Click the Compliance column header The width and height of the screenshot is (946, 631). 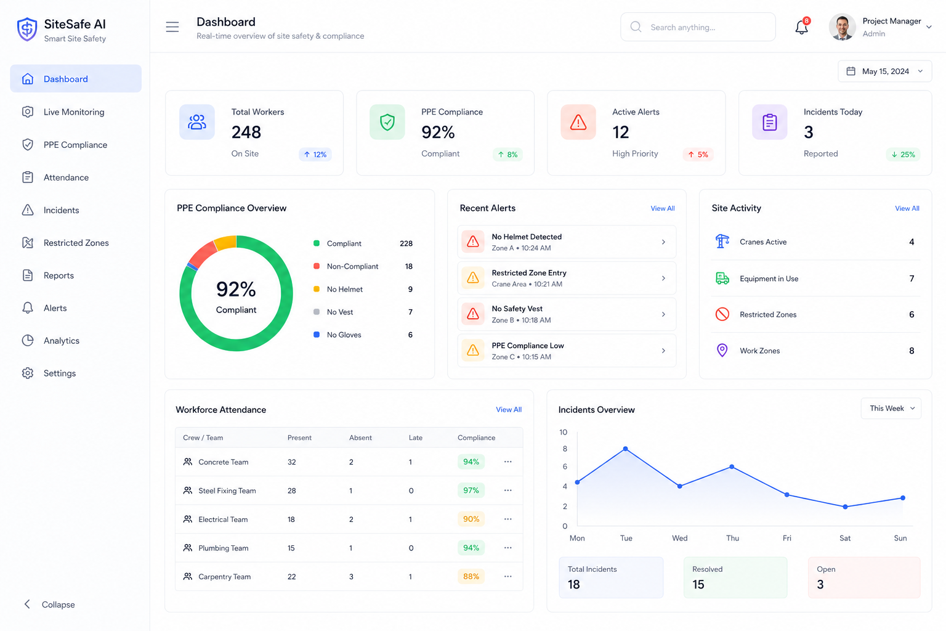476,438
